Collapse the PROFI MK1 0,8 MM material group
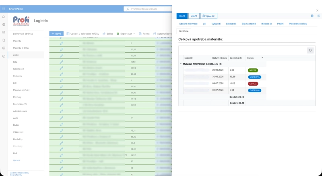The height and width of the screenshot is (181, 322). (181, 64)
